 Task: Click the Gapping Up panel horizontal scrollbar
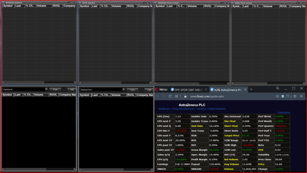[x=39, y=169]
